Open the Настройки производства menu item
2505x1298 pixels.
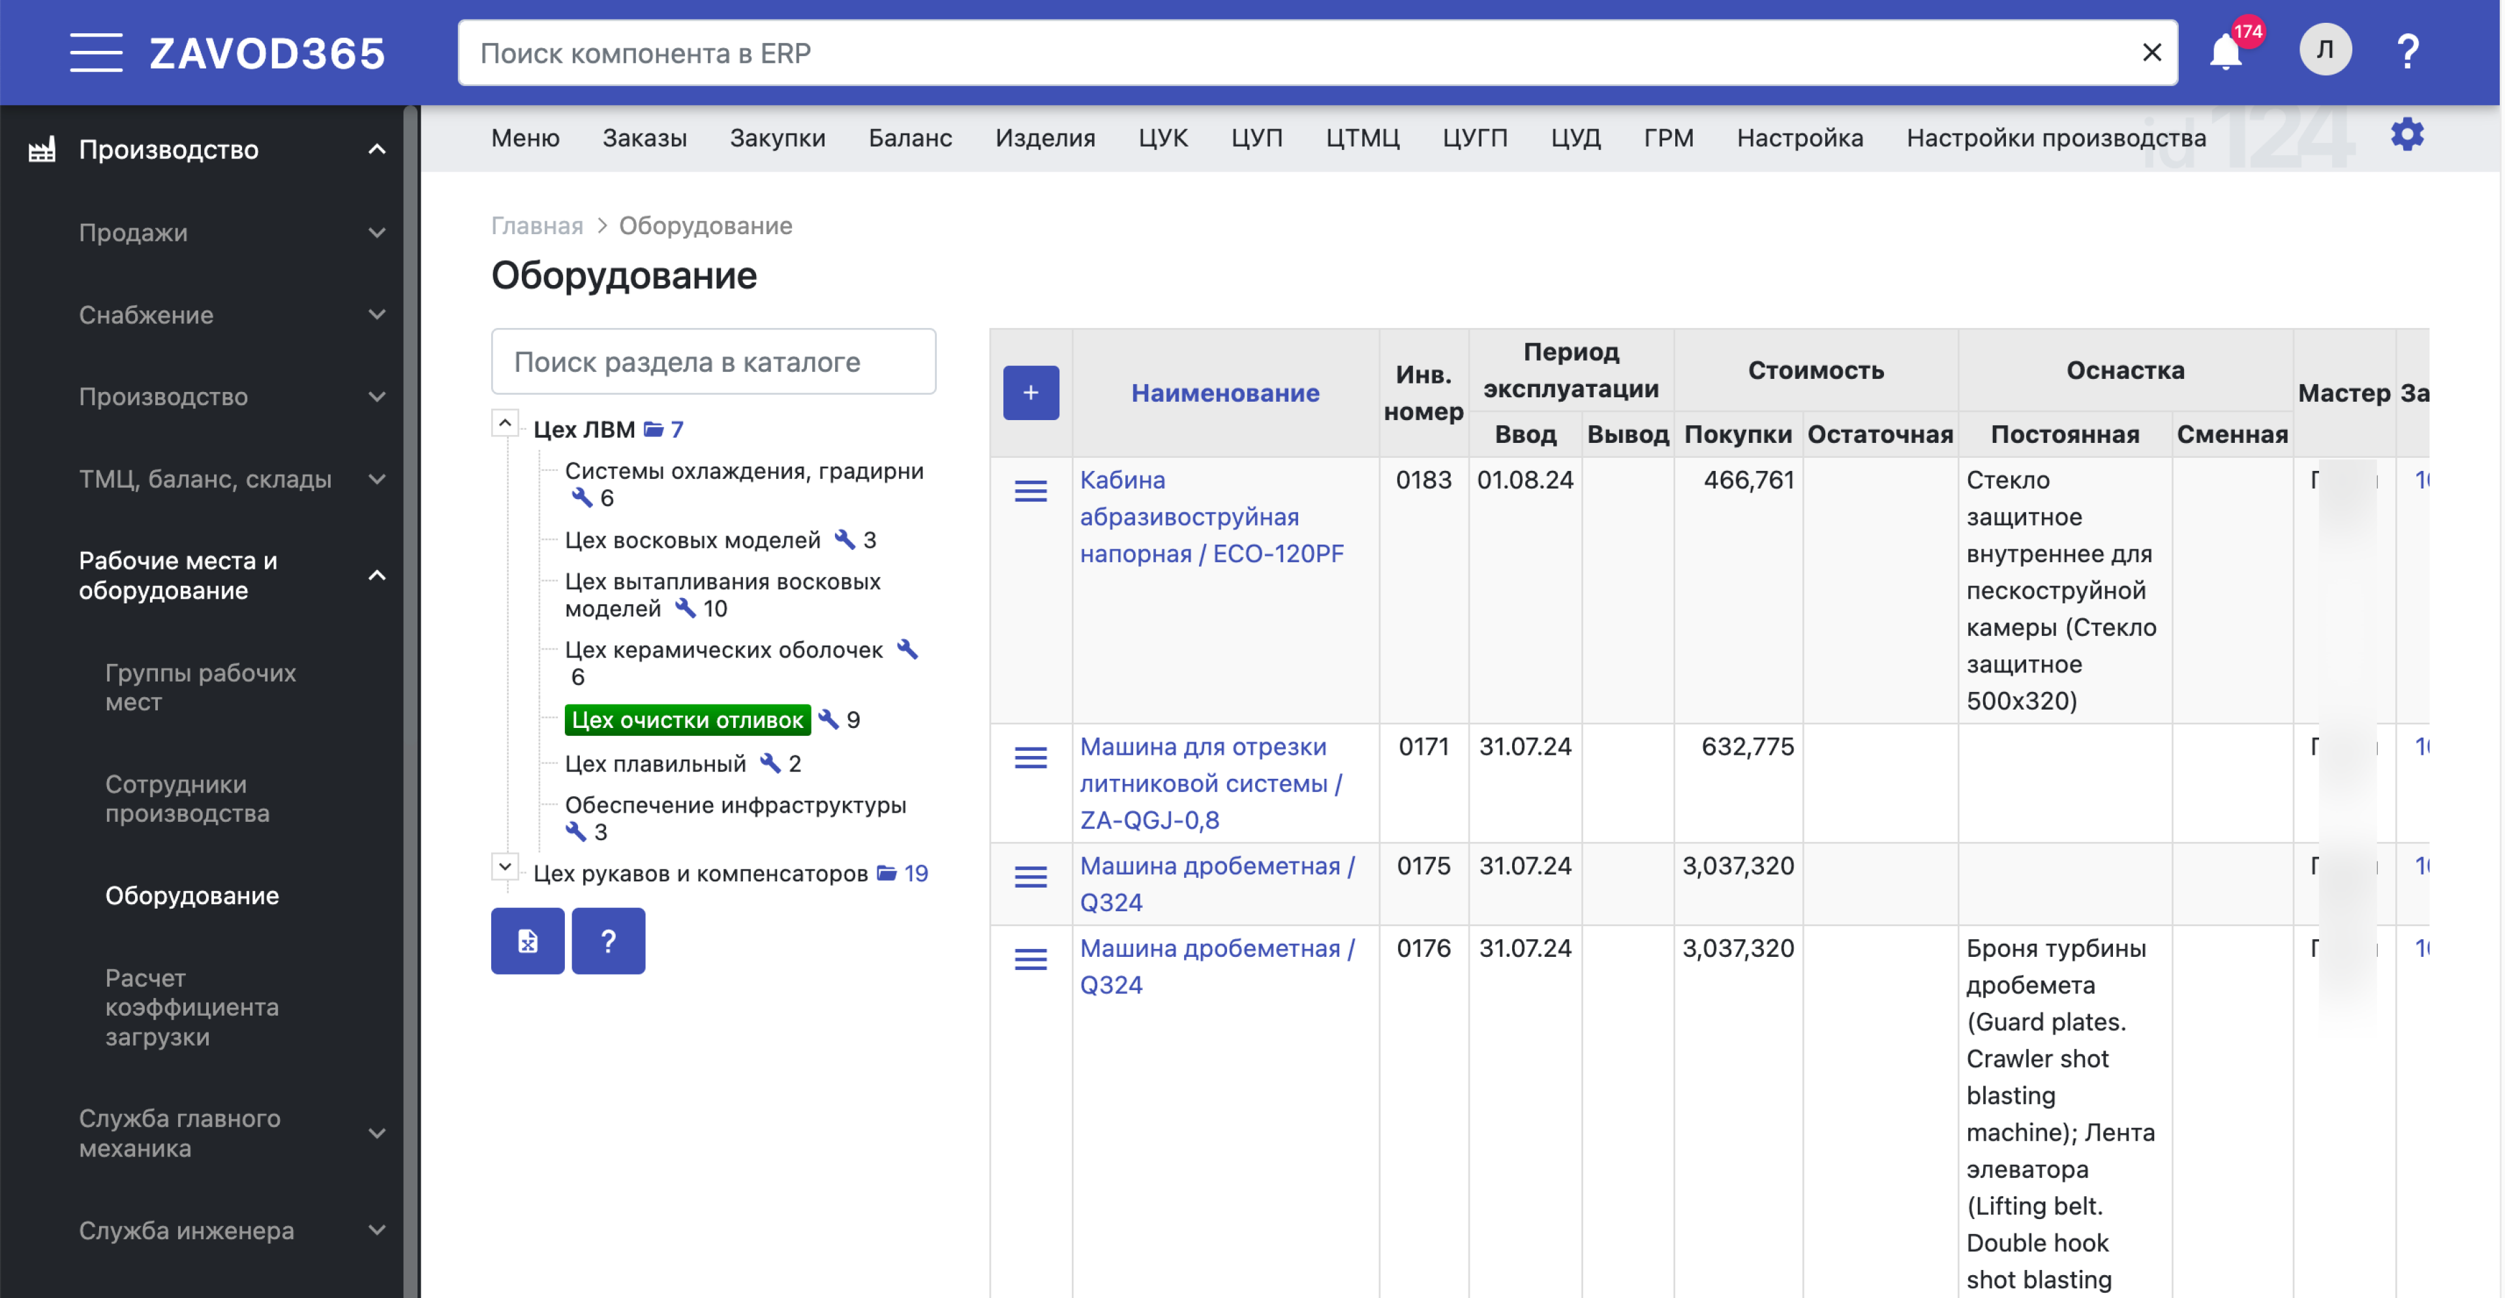2056,138
